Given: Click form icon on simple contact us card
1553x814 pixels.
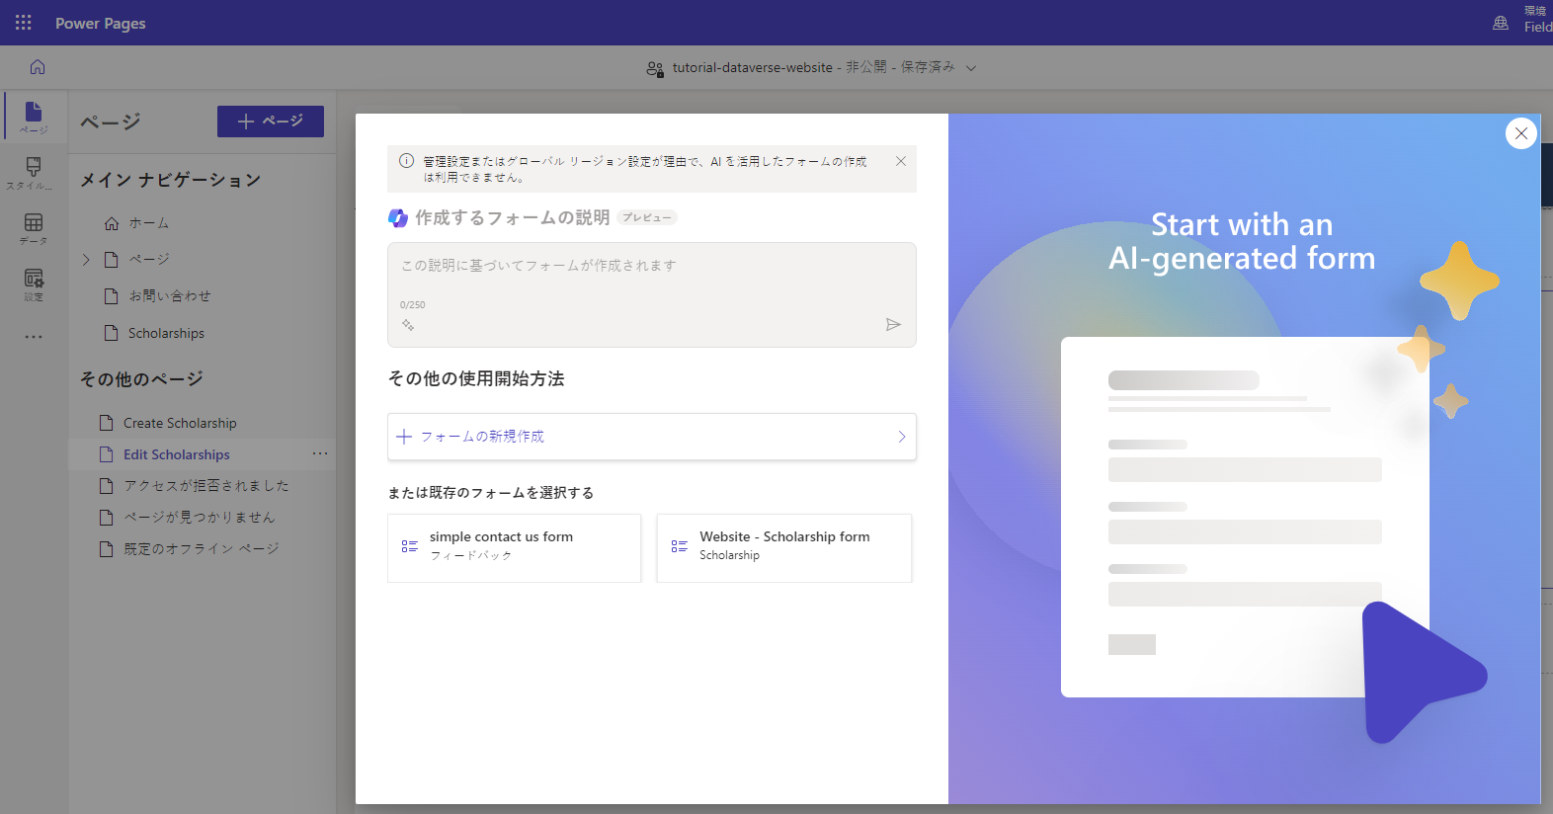Looking at the screenshot, I should coord(410,546).
